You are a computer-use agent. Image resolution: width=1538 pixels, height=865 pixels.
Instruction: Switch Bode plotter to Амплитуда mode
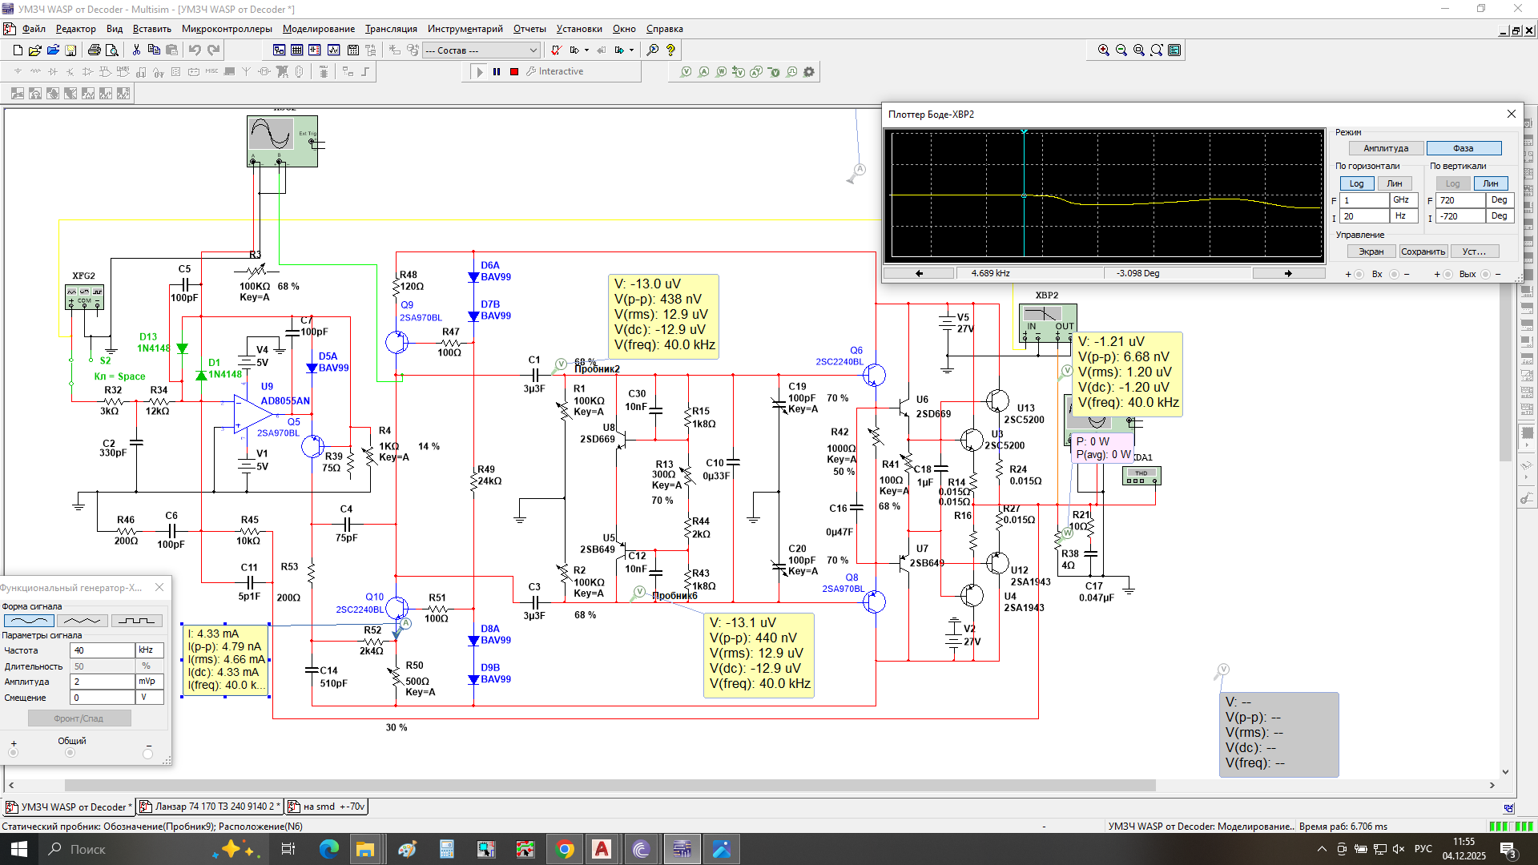coord(1386,148)
